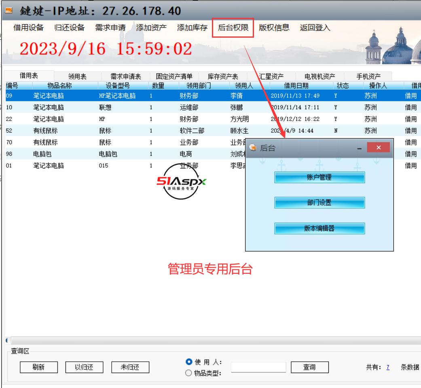Click the main window title bar icon
The width and height of the screenshot is (421, 388).
[x=9, y=11]
